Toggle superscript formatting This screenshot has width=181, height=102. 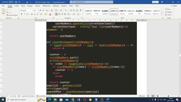(x=38, y=14)
